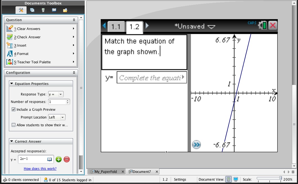Viewport: 298px width, 184px height.
Task: Switch to Computer document view icon
Action: click(x=236, y=180)
